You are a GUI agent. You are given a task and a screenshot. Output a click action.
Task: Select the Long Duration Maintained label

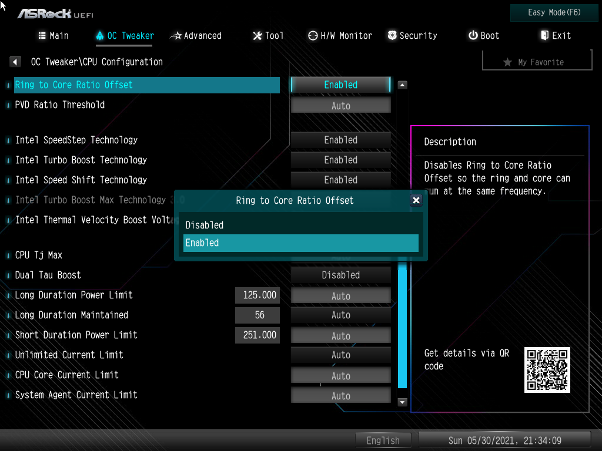pyautogui.click(x=71, y=315)
